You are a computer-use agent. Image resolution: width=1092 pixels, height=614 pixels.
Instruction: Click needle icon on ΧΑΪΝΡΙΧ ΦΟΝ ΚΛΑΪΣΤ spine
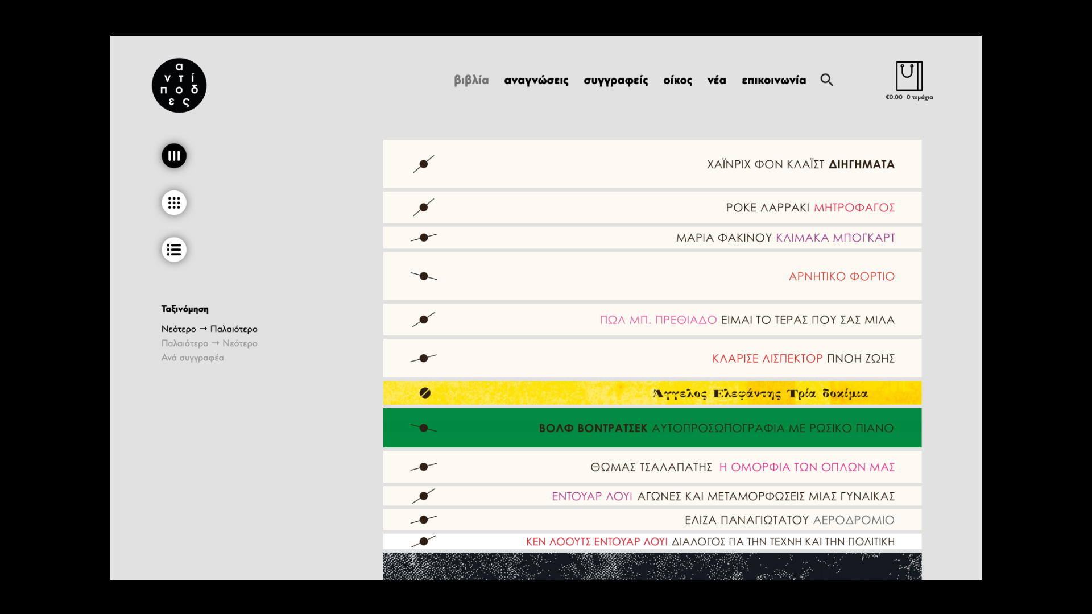424,164
